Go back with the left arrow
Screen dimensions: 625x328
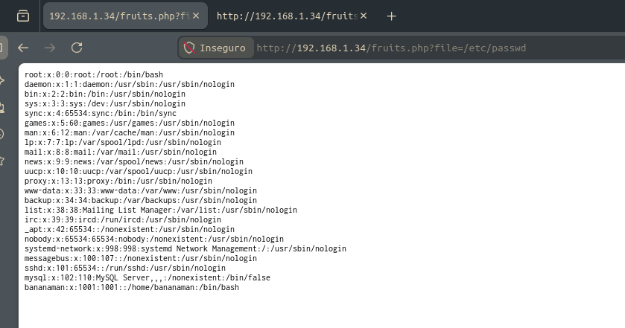click(x=23, y=48)
